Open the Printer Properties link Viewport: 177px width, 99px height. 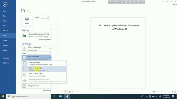45,40
